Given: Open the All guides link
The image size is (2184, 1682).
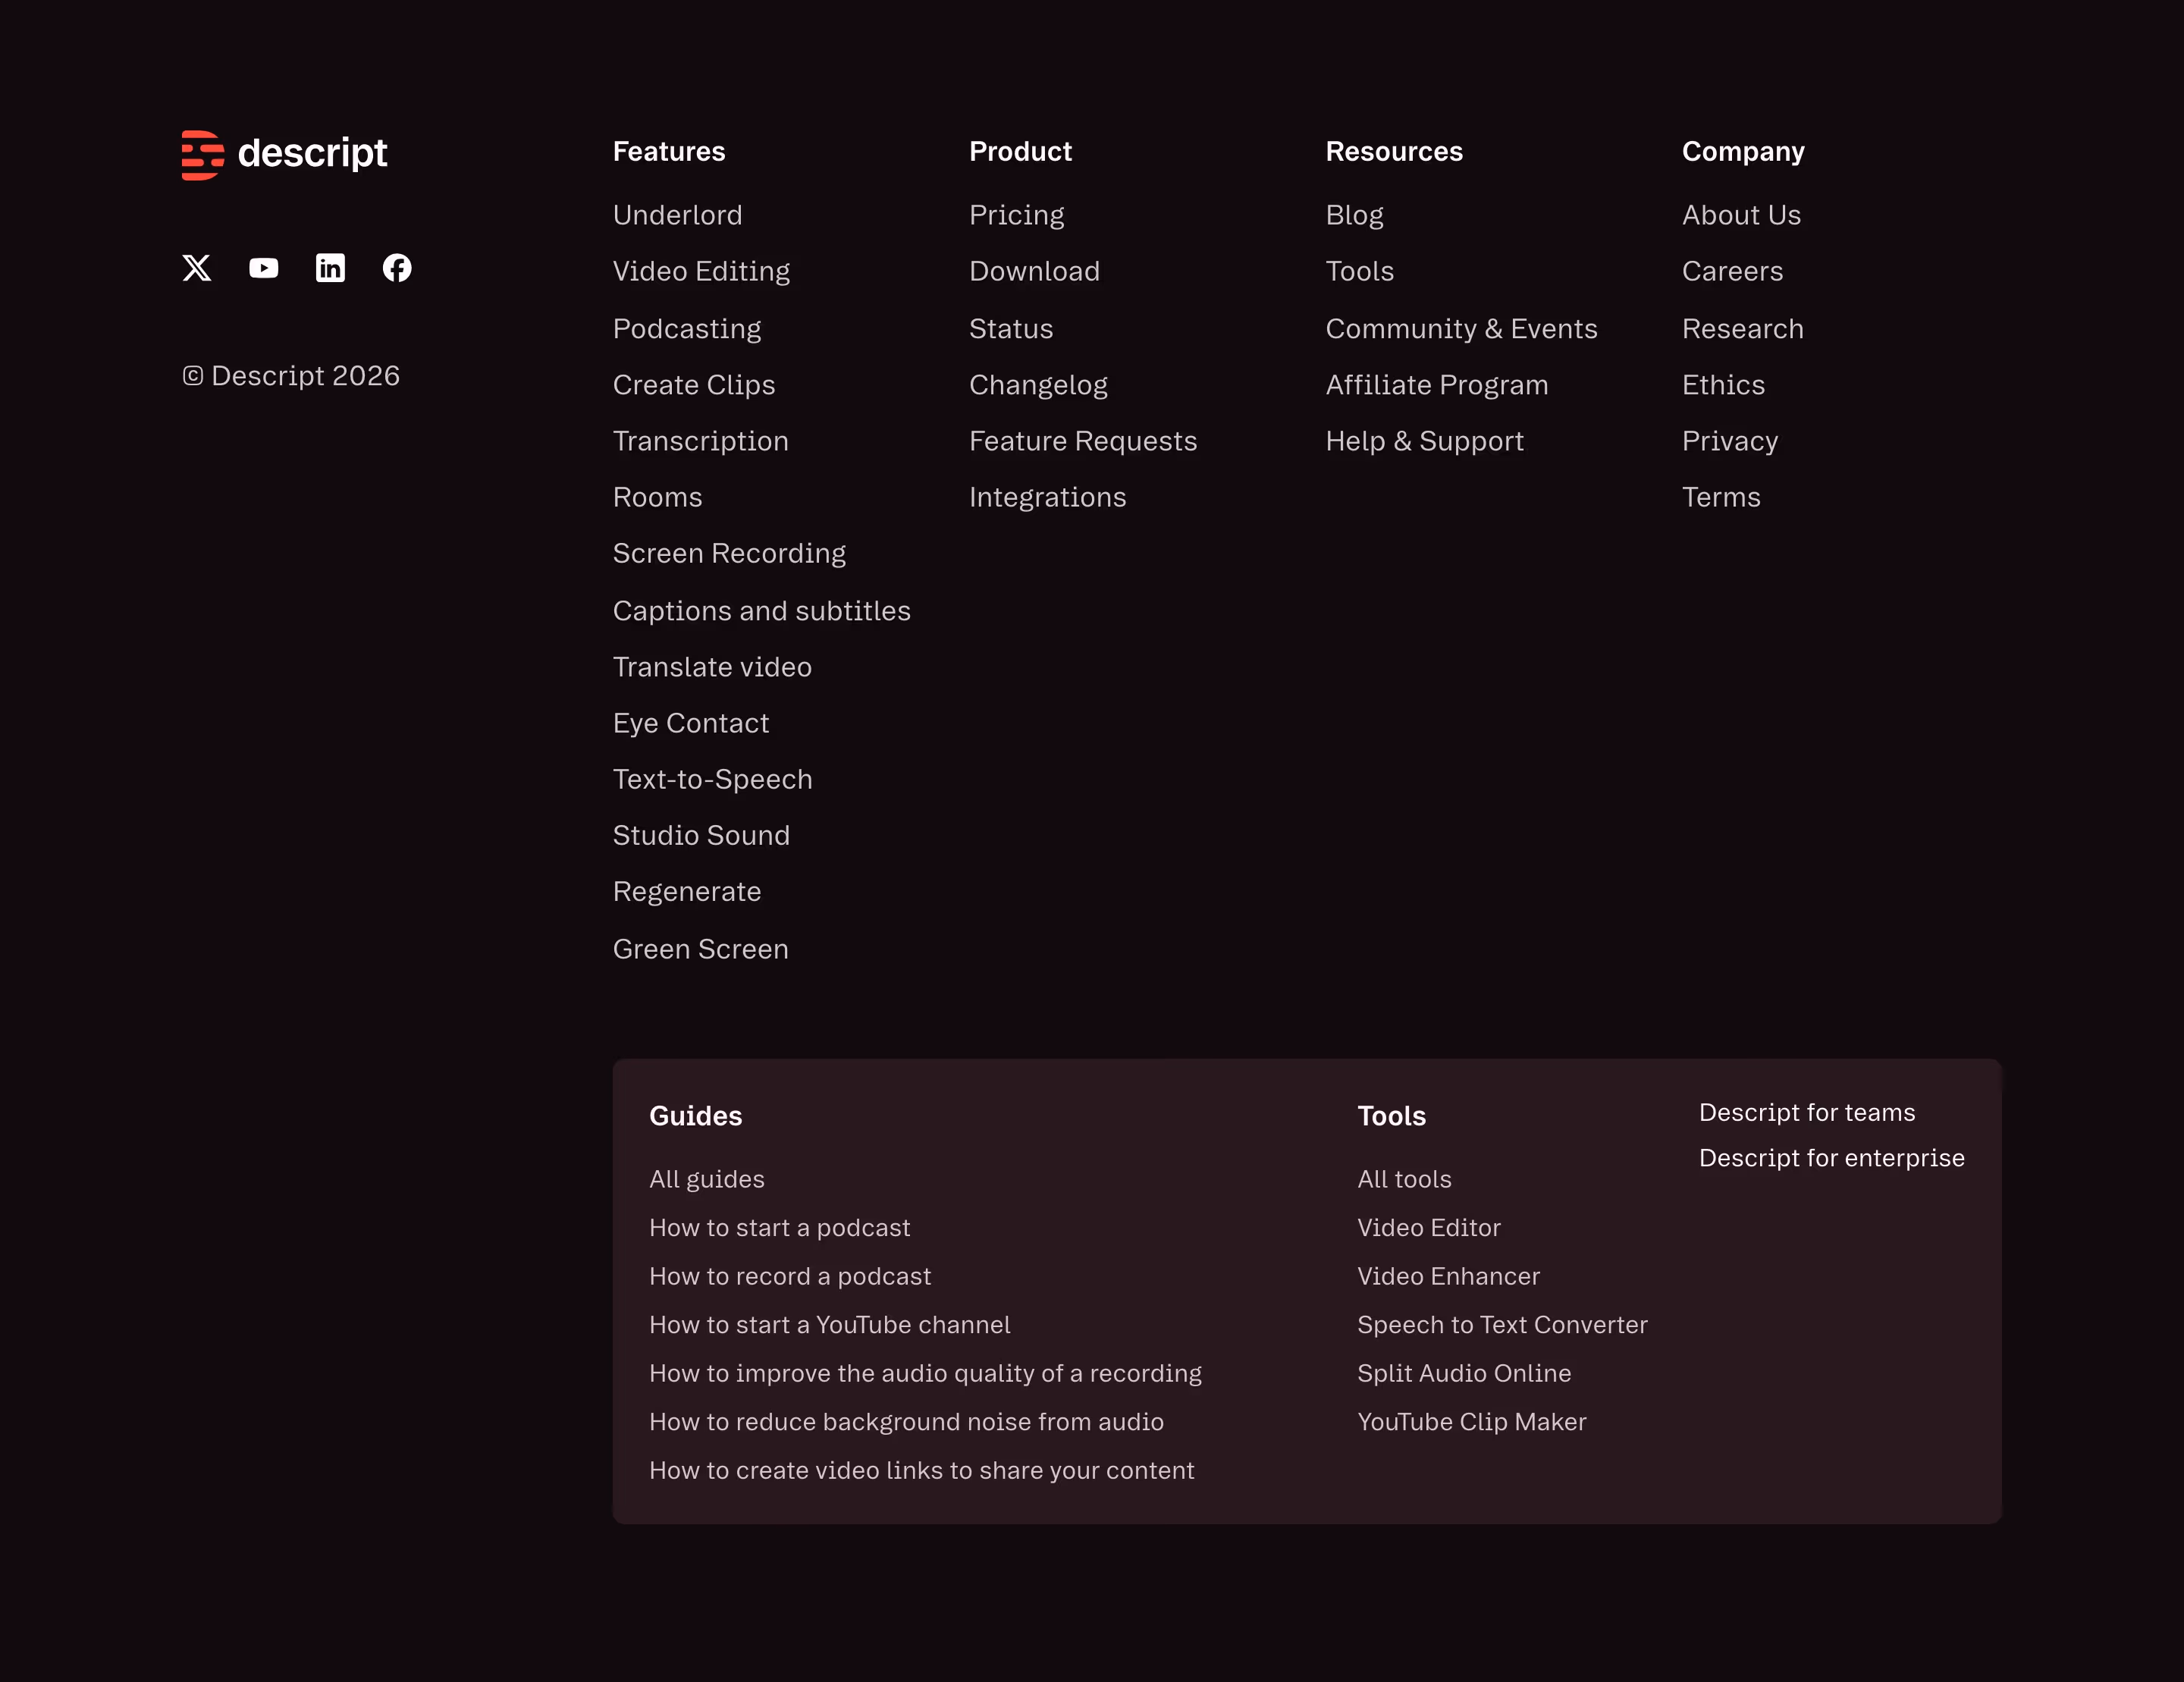Looking at the screenshot, I should coord(707,1179).
